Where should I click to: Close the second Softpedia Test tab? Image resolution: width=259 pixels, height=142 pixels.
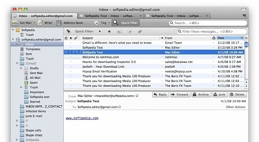(x=141, y=16)
